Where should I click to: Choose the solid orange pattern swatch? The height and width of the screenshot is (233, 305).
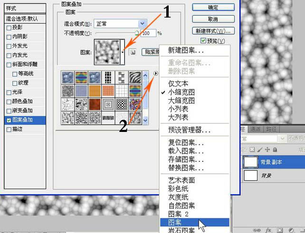(x=95, y=90)
